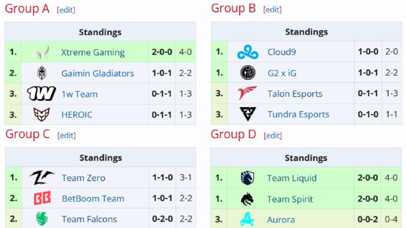Click the Aurora team logo

point(247,219)
